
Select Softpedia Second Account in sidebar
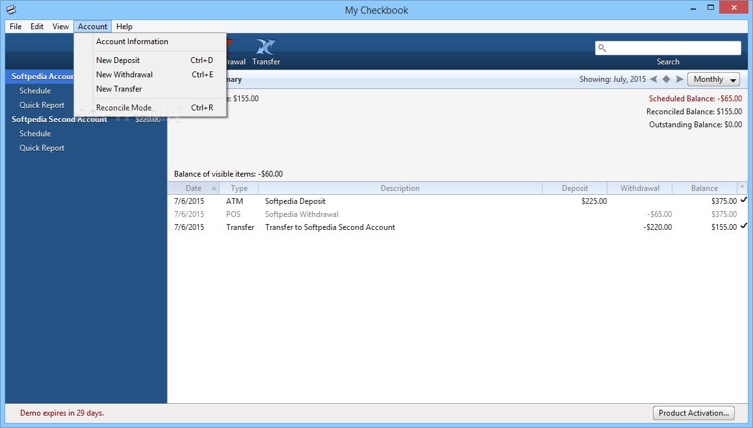pos(60,120)
